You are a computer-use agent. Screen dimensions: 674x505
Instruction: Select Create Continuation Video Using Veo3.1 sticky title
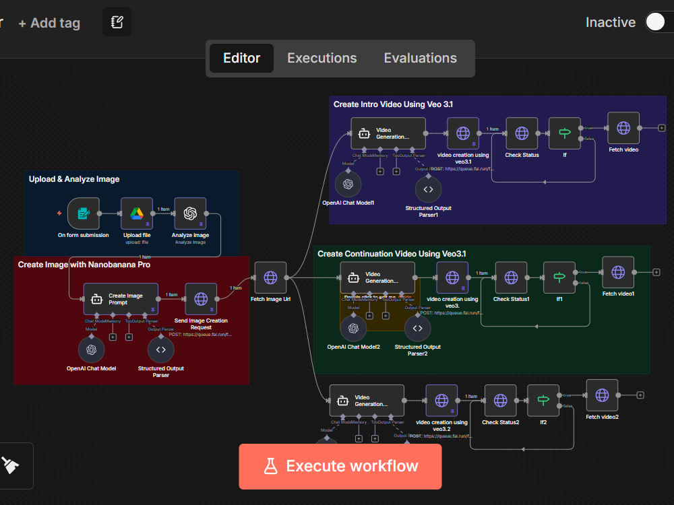[x=392, y=254]
